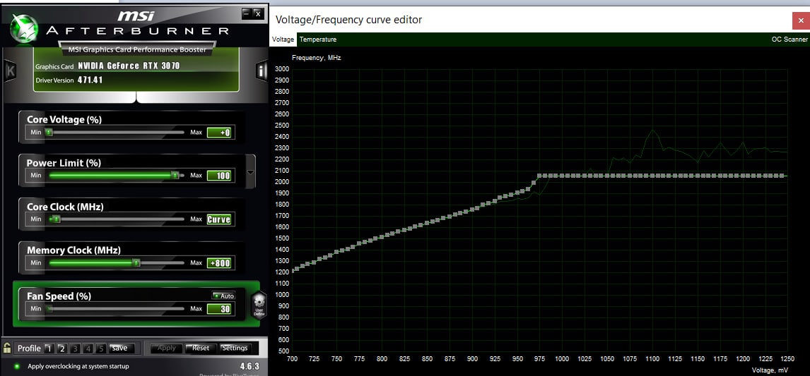The height and width of the screenshot is (376, 810).
Task: Click the version number 4.6.3
Action: click(x=250, y=366)
